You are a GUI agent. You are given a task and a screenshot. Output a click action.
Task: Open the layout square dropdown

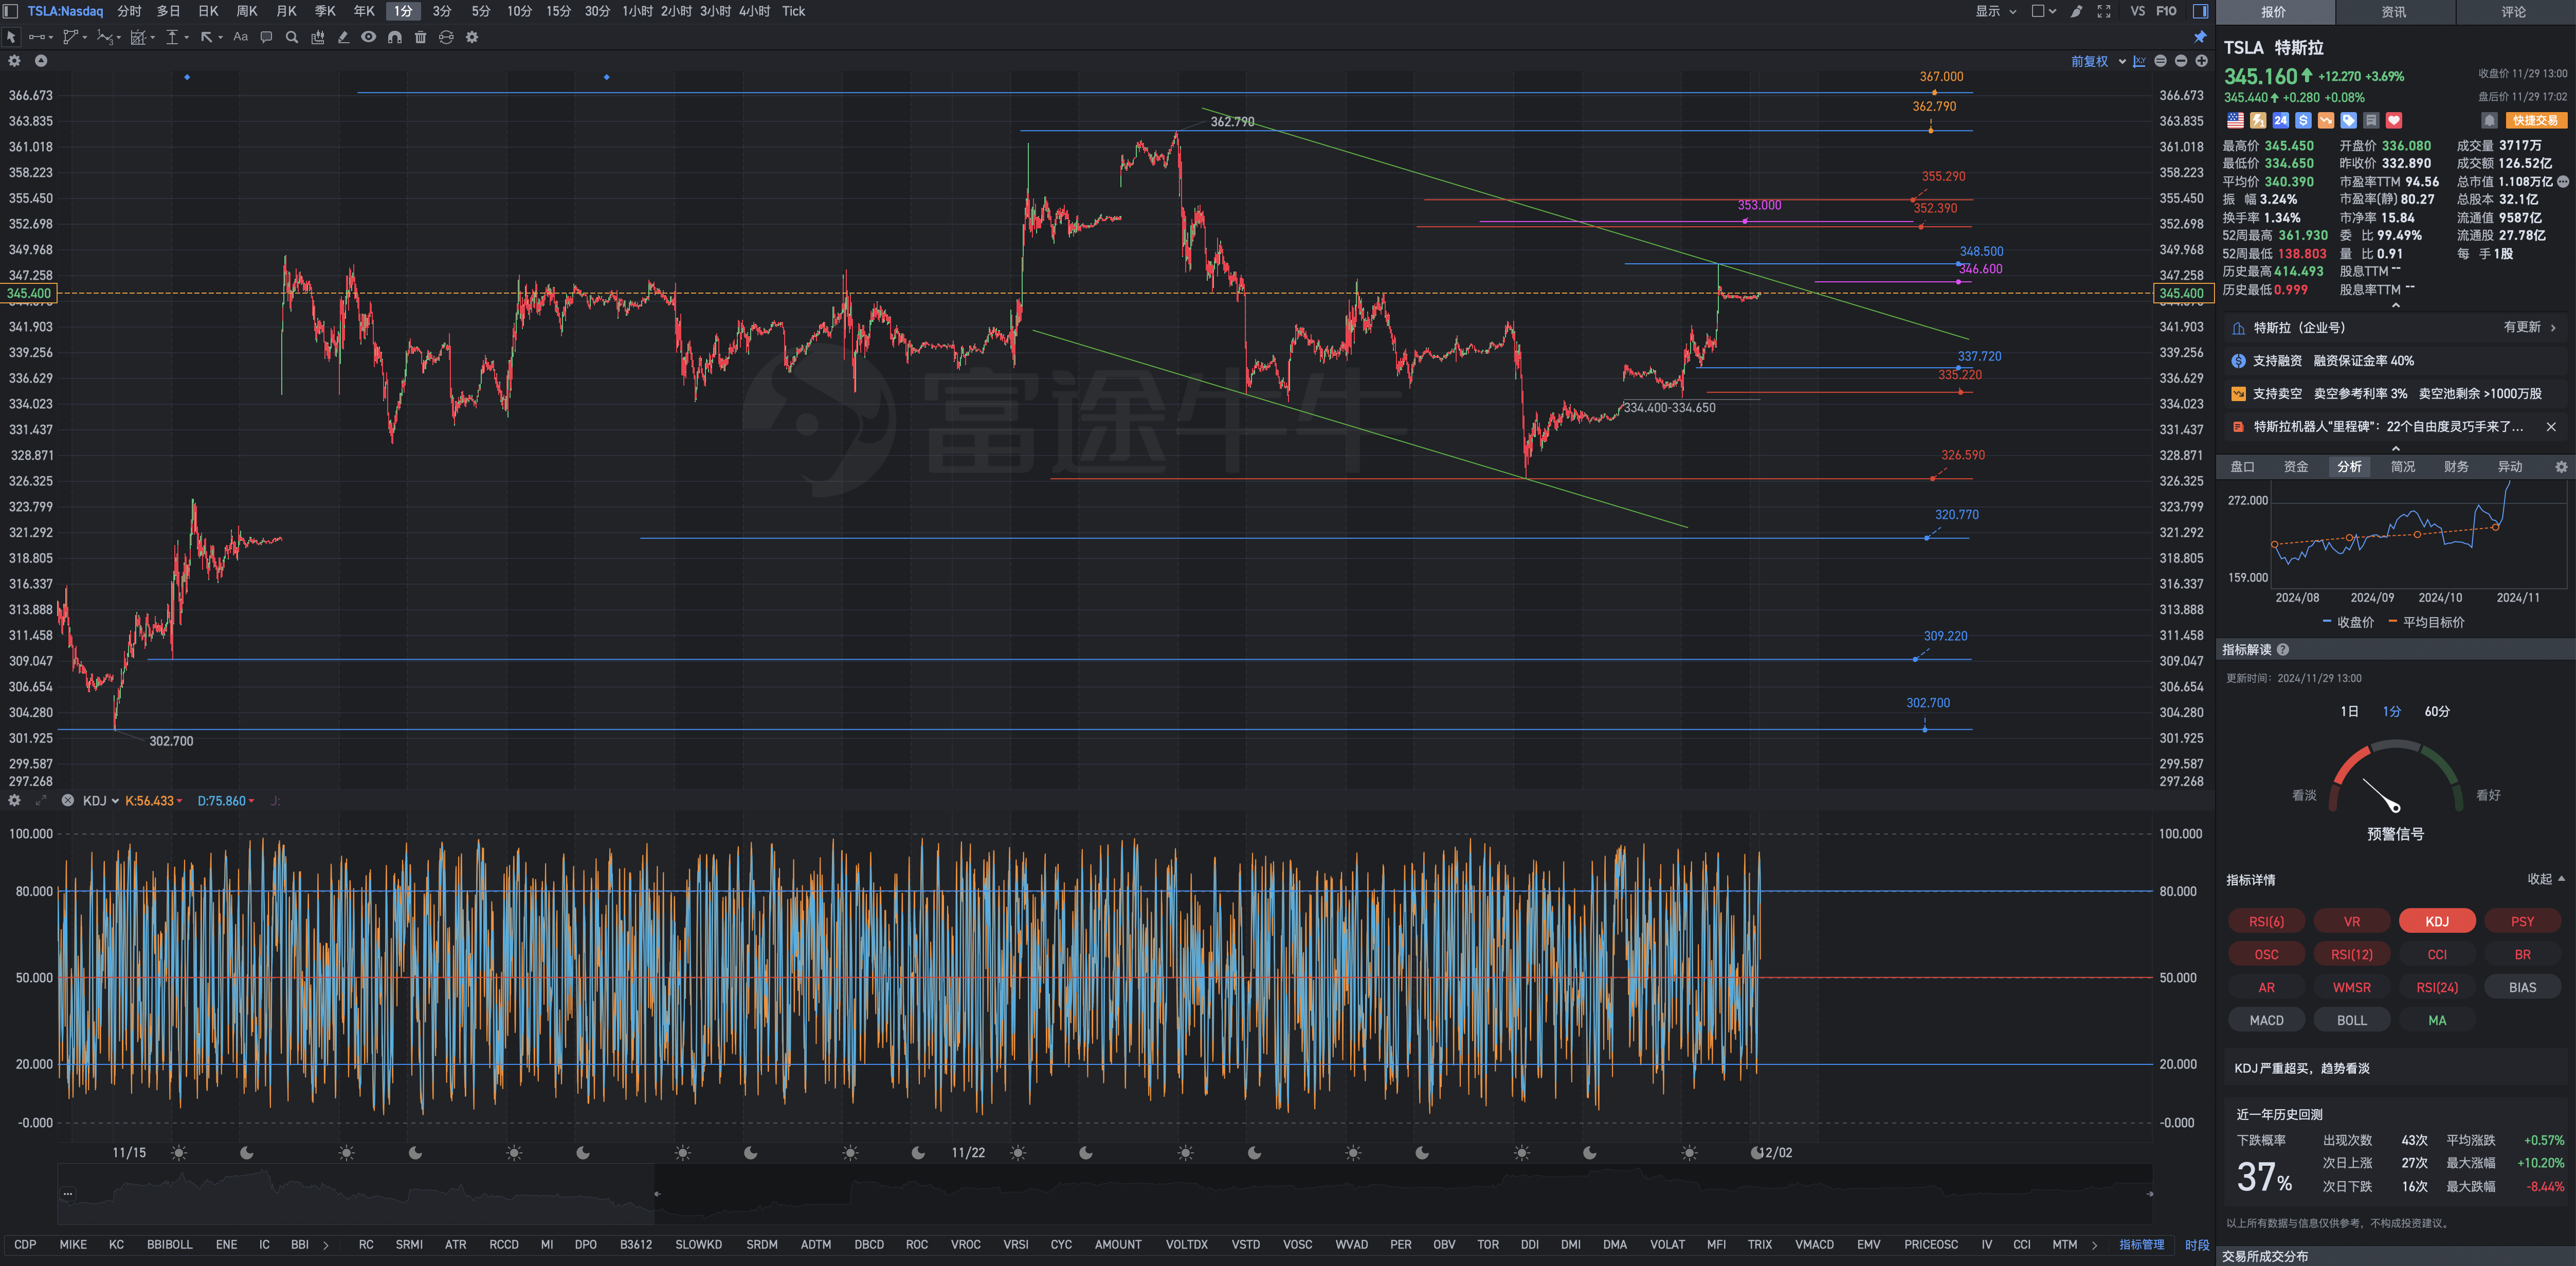coord(2043,11)
